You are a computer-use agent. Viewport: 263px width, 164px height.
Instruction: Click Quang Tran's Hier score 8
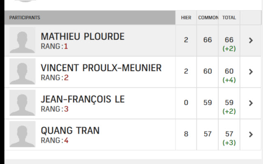click(186, 134)
